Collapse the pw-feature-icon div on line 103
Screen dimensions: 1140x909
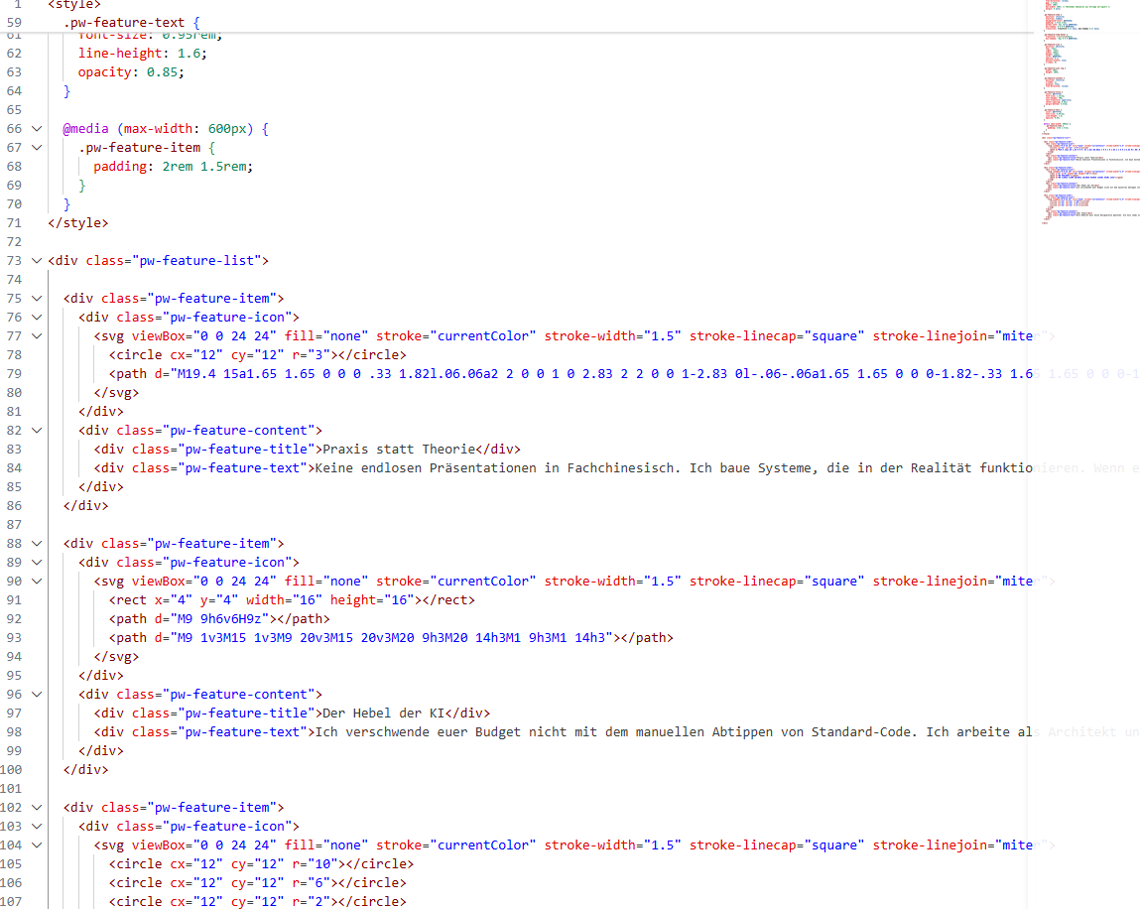point(37,826)
